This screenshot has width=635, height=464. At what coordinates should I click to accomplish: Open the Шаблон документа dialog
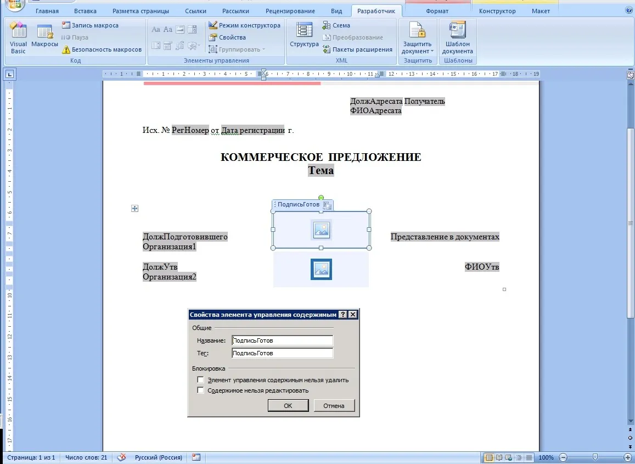coord(458,38)
